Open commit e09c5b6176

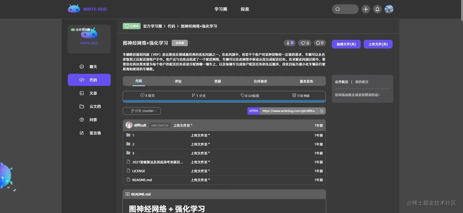point(160,125)
